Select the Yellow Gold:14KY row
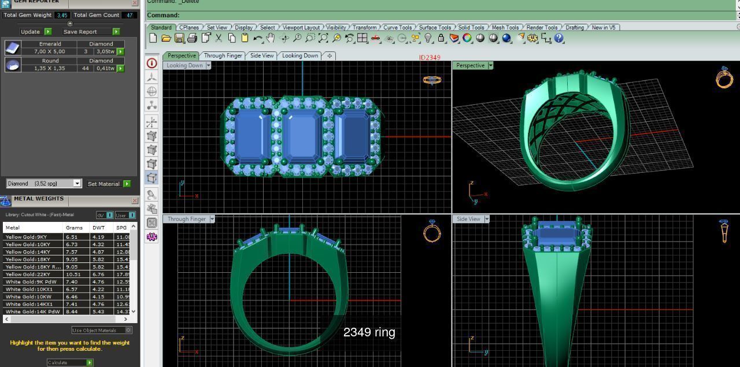 [66, 252]
